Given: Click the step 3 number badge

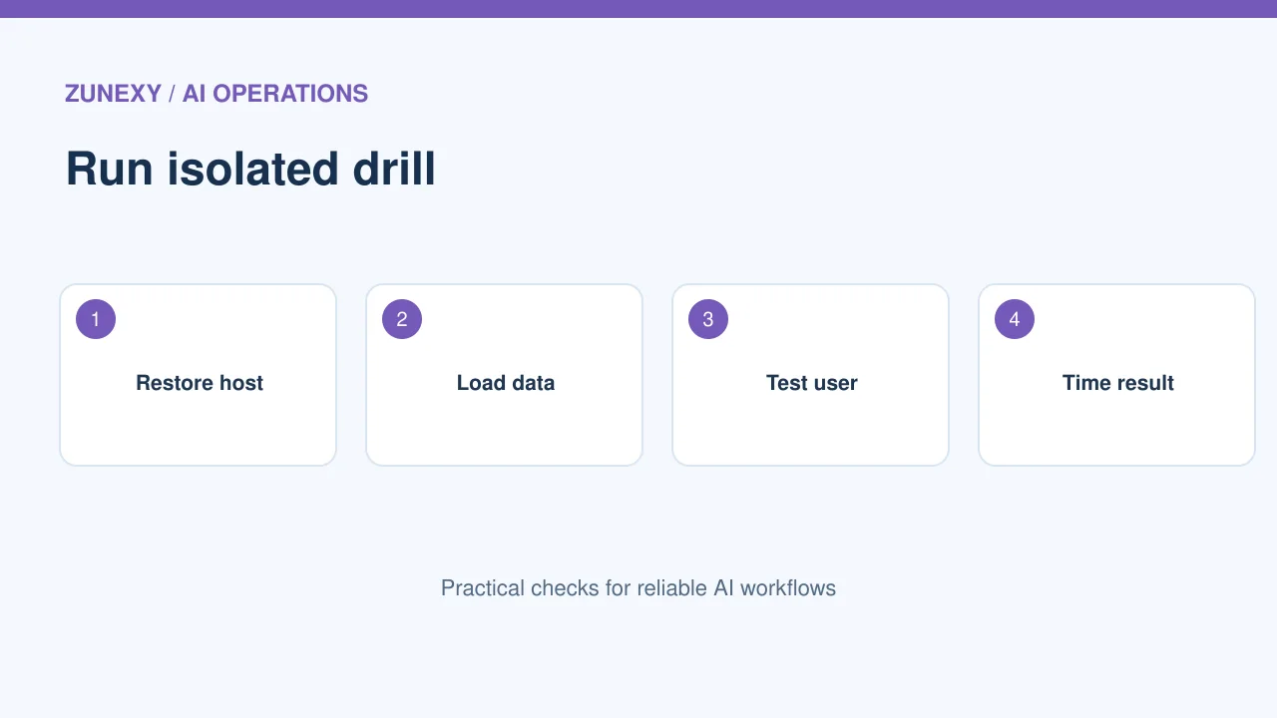Looking at the screenshot, I should click(708, 319).
